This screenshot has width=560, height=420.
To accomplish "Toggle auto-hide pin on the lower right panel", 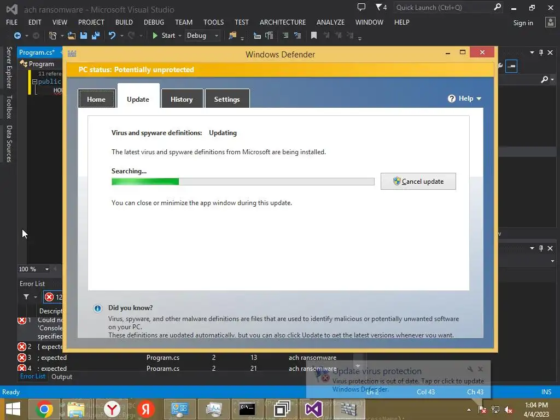I will [x=541, y=248].
